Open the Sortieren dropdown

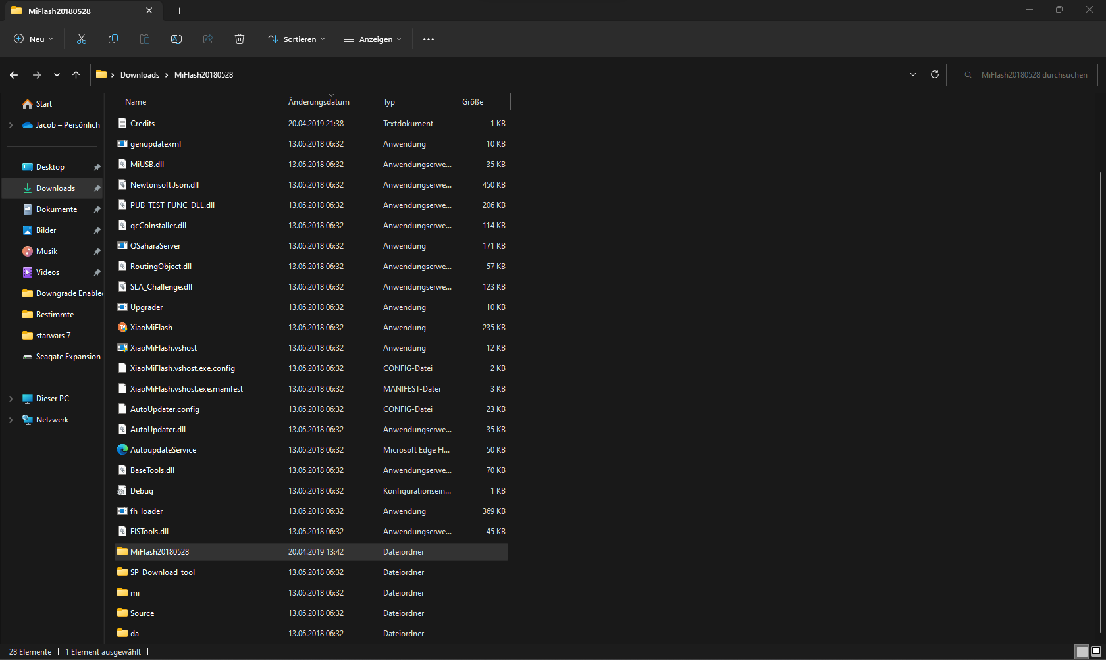pos(296,39)
